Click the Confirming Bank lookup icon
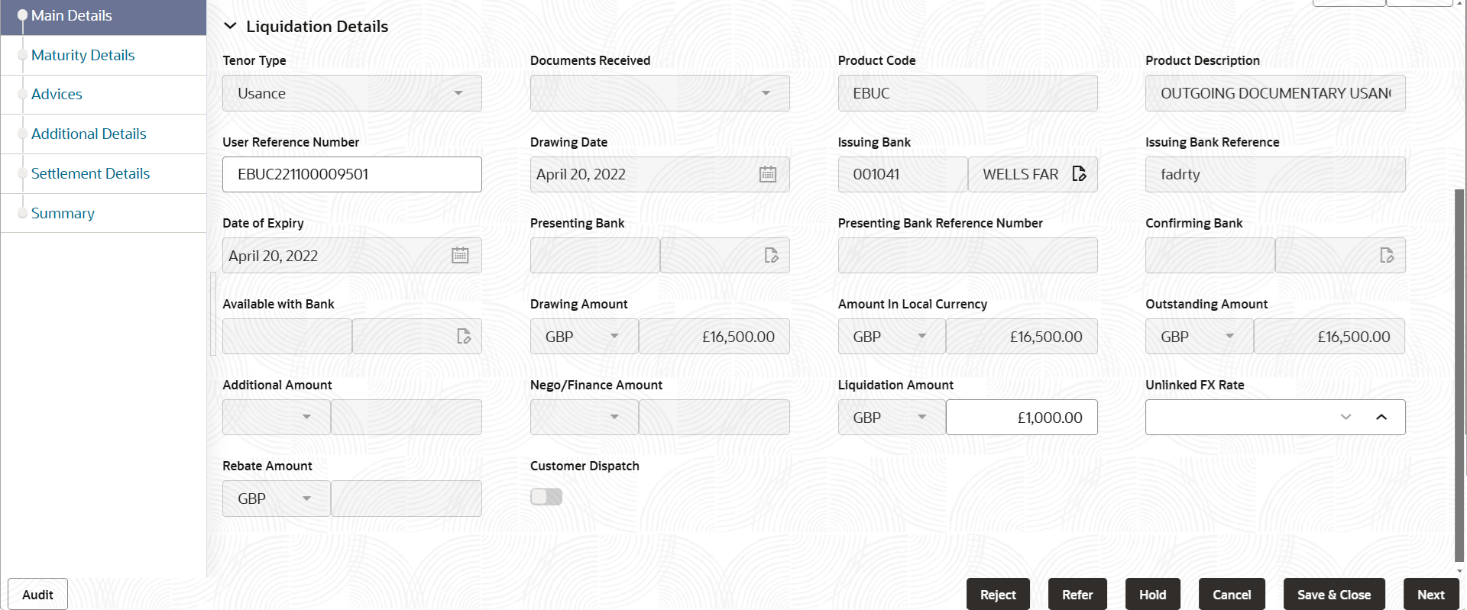 pos(1387,255)
